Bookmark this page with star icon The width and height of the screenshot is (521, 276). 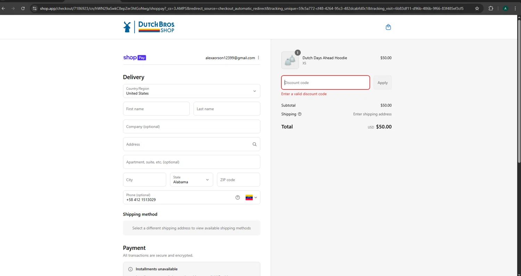[x=477, y=8]
